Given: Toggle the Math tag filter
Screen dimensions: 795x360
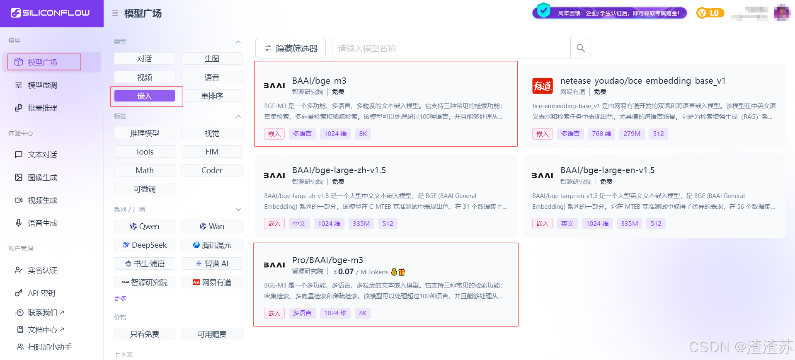Looking at the screenshot, I should [145, 170].
